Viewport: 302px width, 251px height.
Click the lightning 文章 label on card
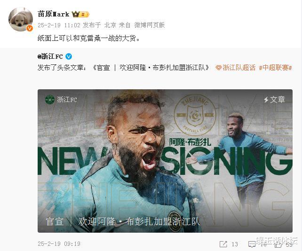(274, 100)
